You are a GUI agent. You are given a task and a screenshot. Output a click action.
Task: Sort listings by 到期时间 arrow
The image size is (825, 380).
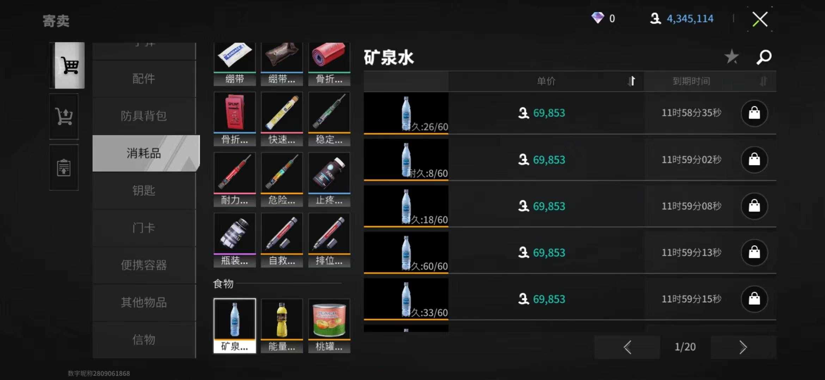[763, 81]
